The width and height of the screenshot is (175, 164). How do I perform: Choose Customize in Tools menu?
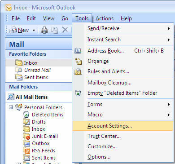pyautogui.click(x=123, y=146)
